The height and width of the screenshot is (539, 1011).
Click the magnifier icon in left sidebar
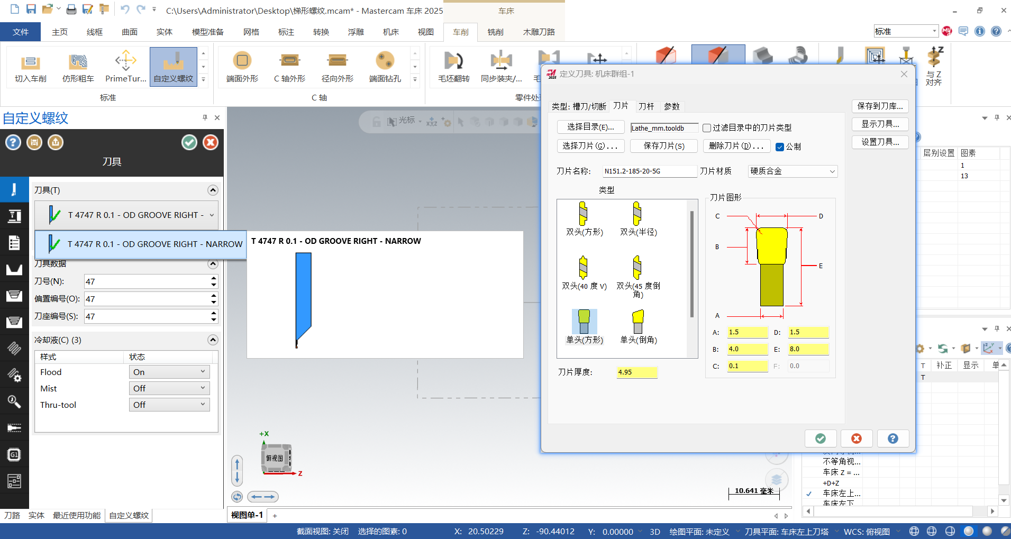pyautogui.click(x=14, y=401)
